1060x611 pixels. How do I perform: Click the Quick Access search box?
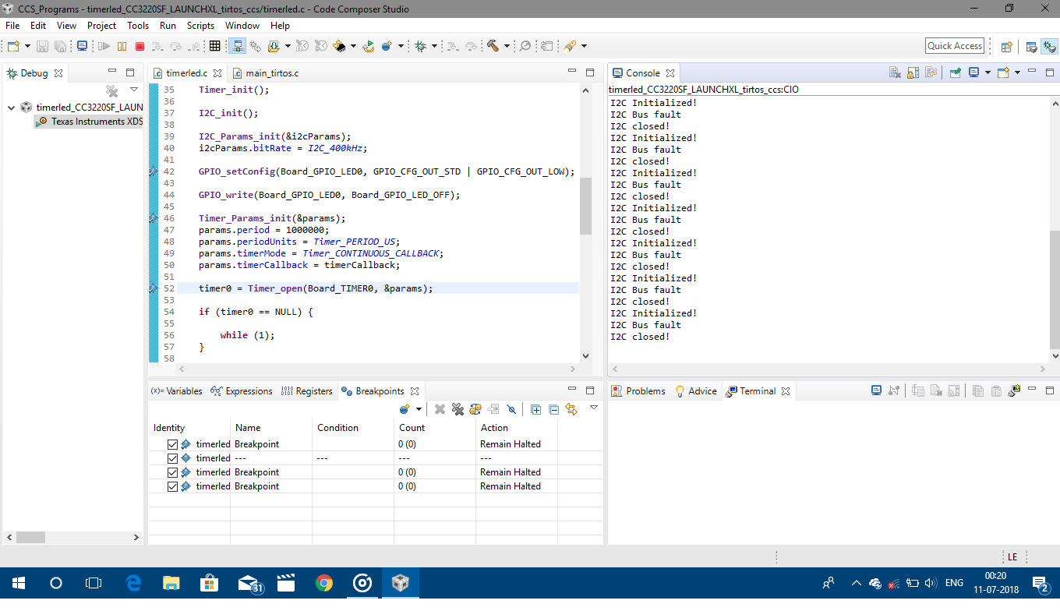[x=954, y=46]
